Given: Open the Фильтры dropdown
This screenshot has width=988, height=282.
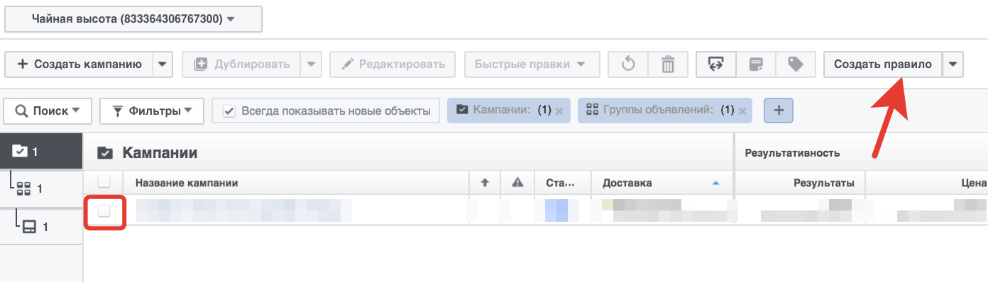Looking at the screenshot, I should point(152,111).
